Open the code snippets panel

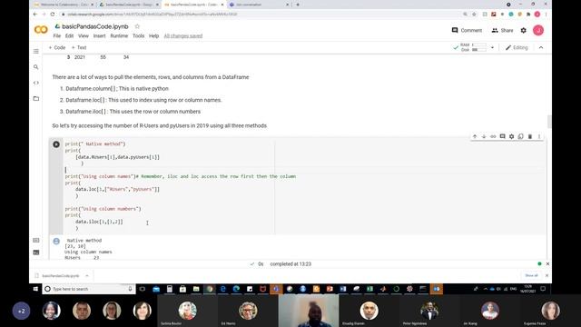coord(36,83)
